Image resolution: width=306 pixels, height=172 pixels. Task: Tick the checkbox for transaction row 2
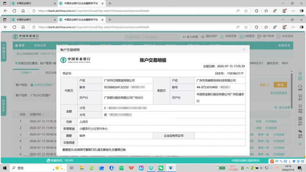(x=16, y=128)
